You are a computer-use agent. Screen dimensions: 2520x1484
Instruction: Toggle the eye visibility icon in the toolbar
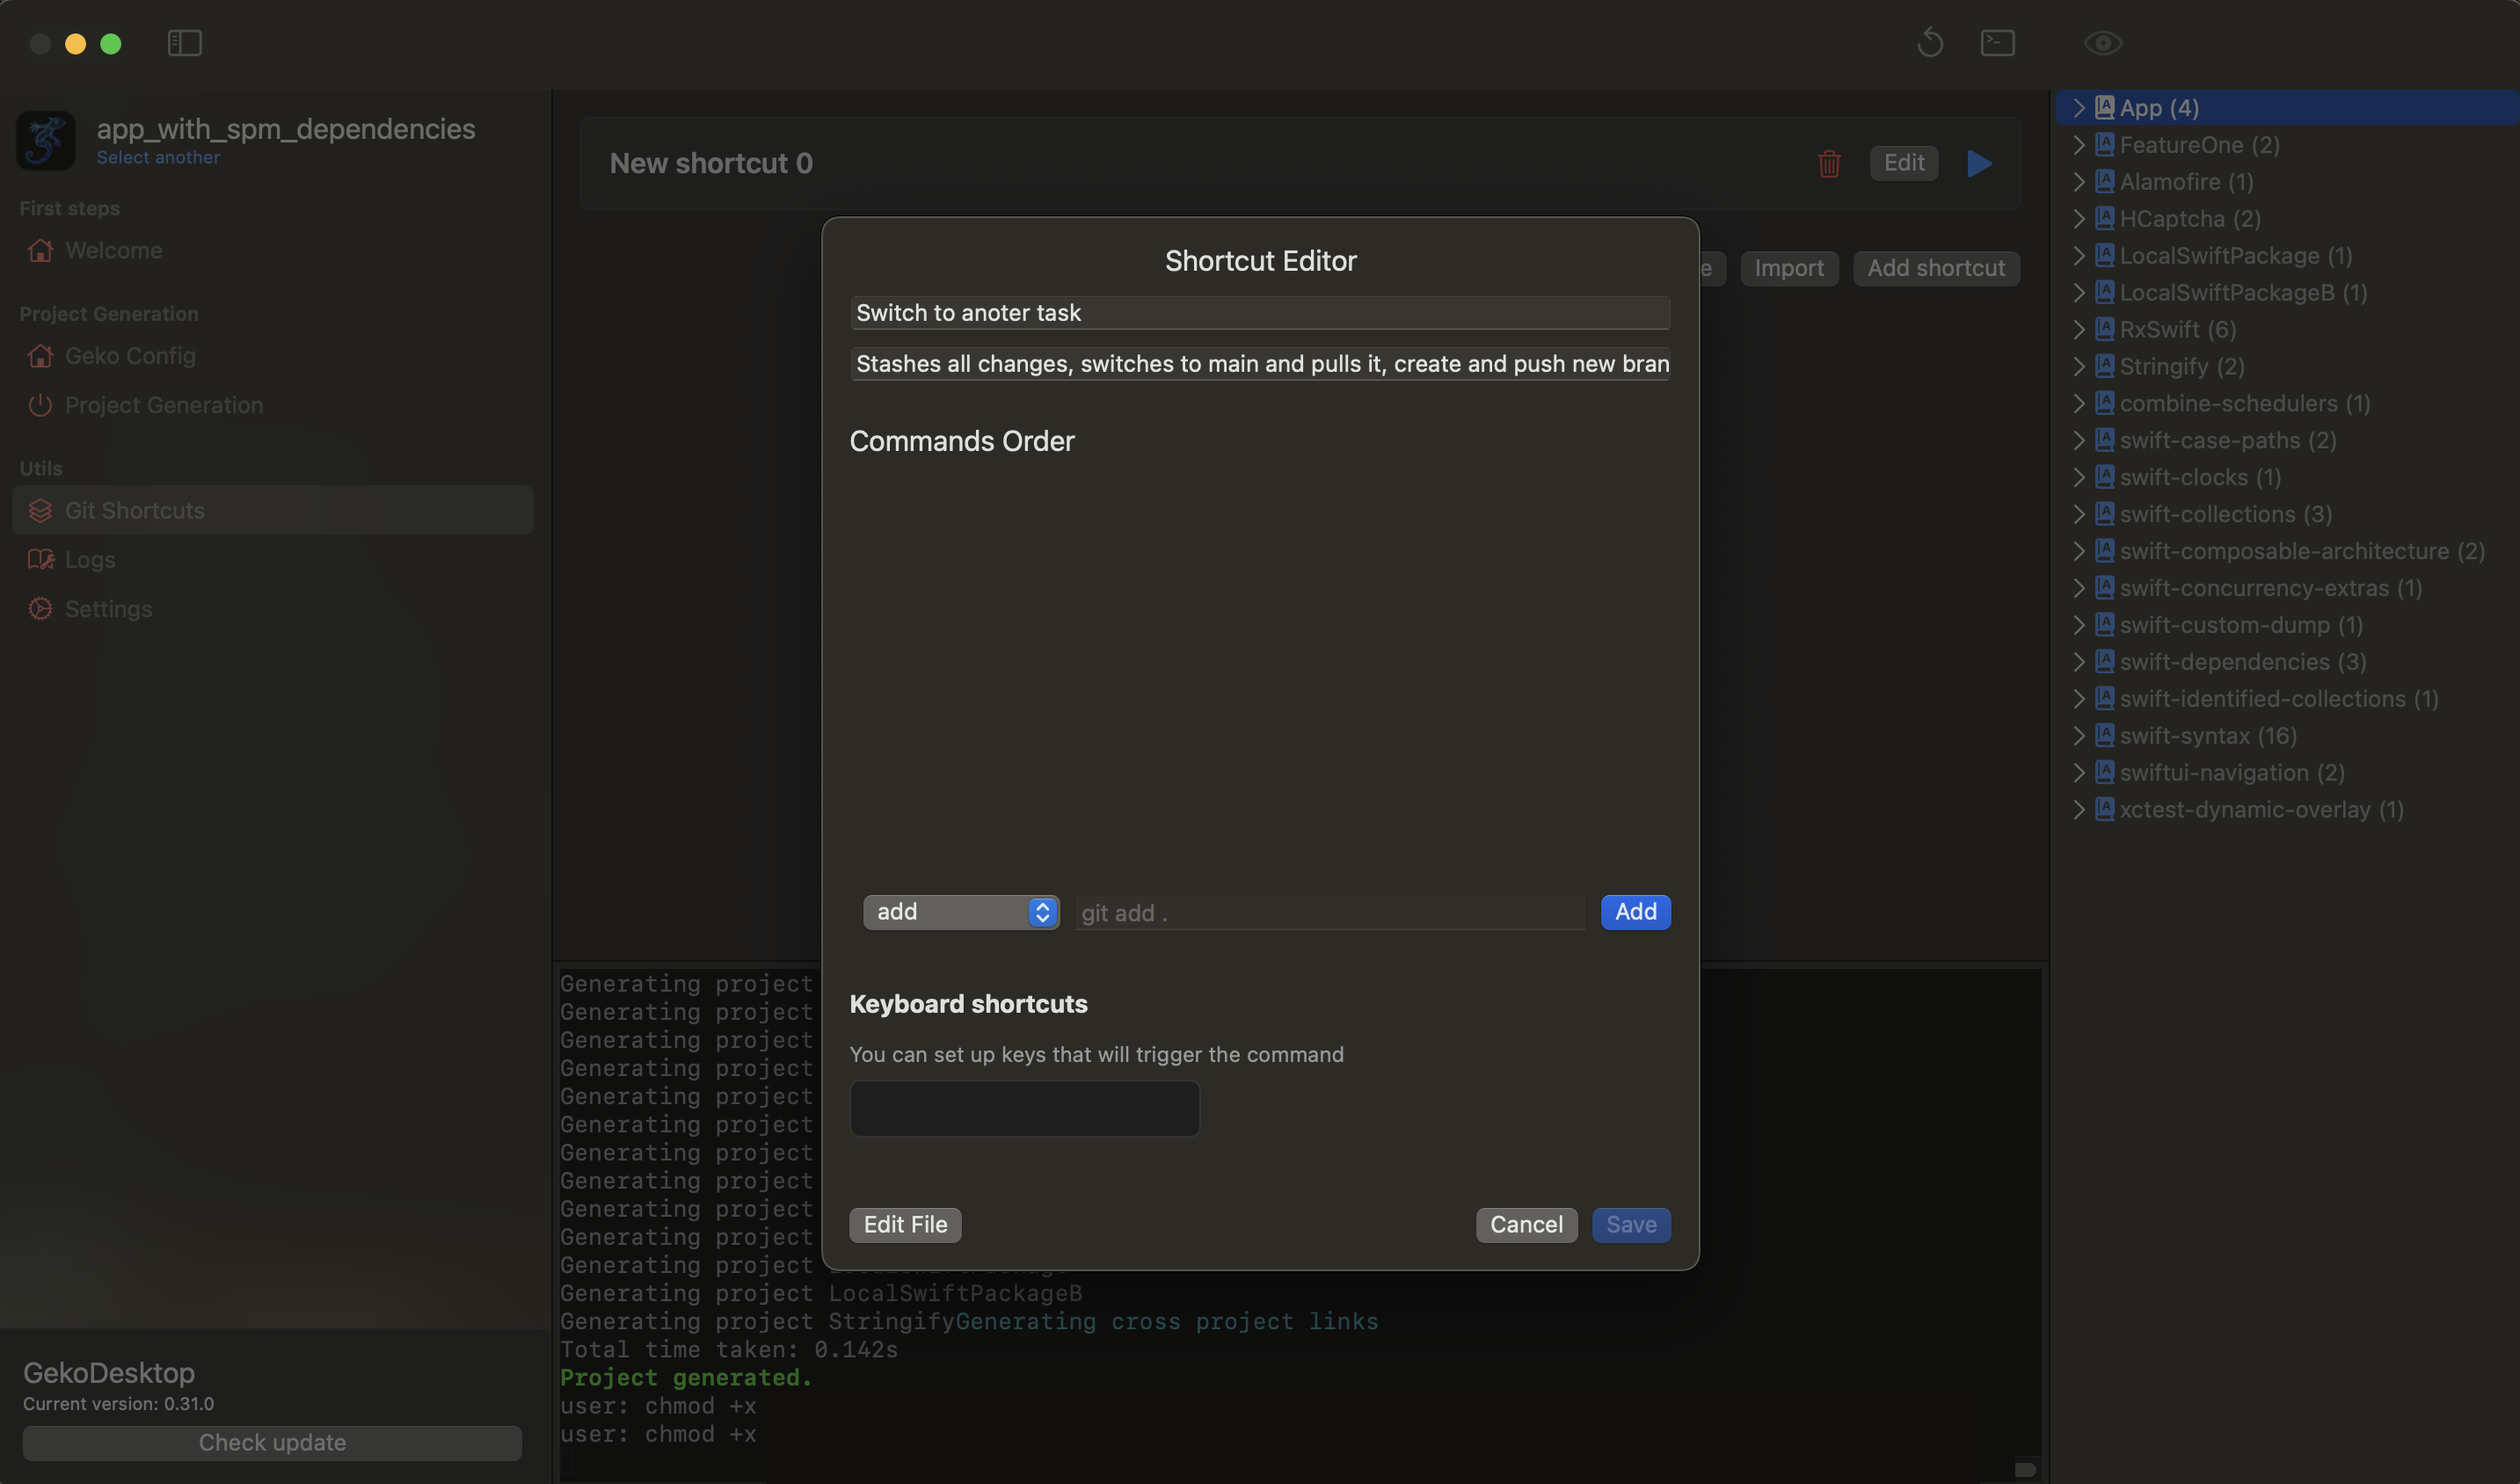tap(2102, 43)
